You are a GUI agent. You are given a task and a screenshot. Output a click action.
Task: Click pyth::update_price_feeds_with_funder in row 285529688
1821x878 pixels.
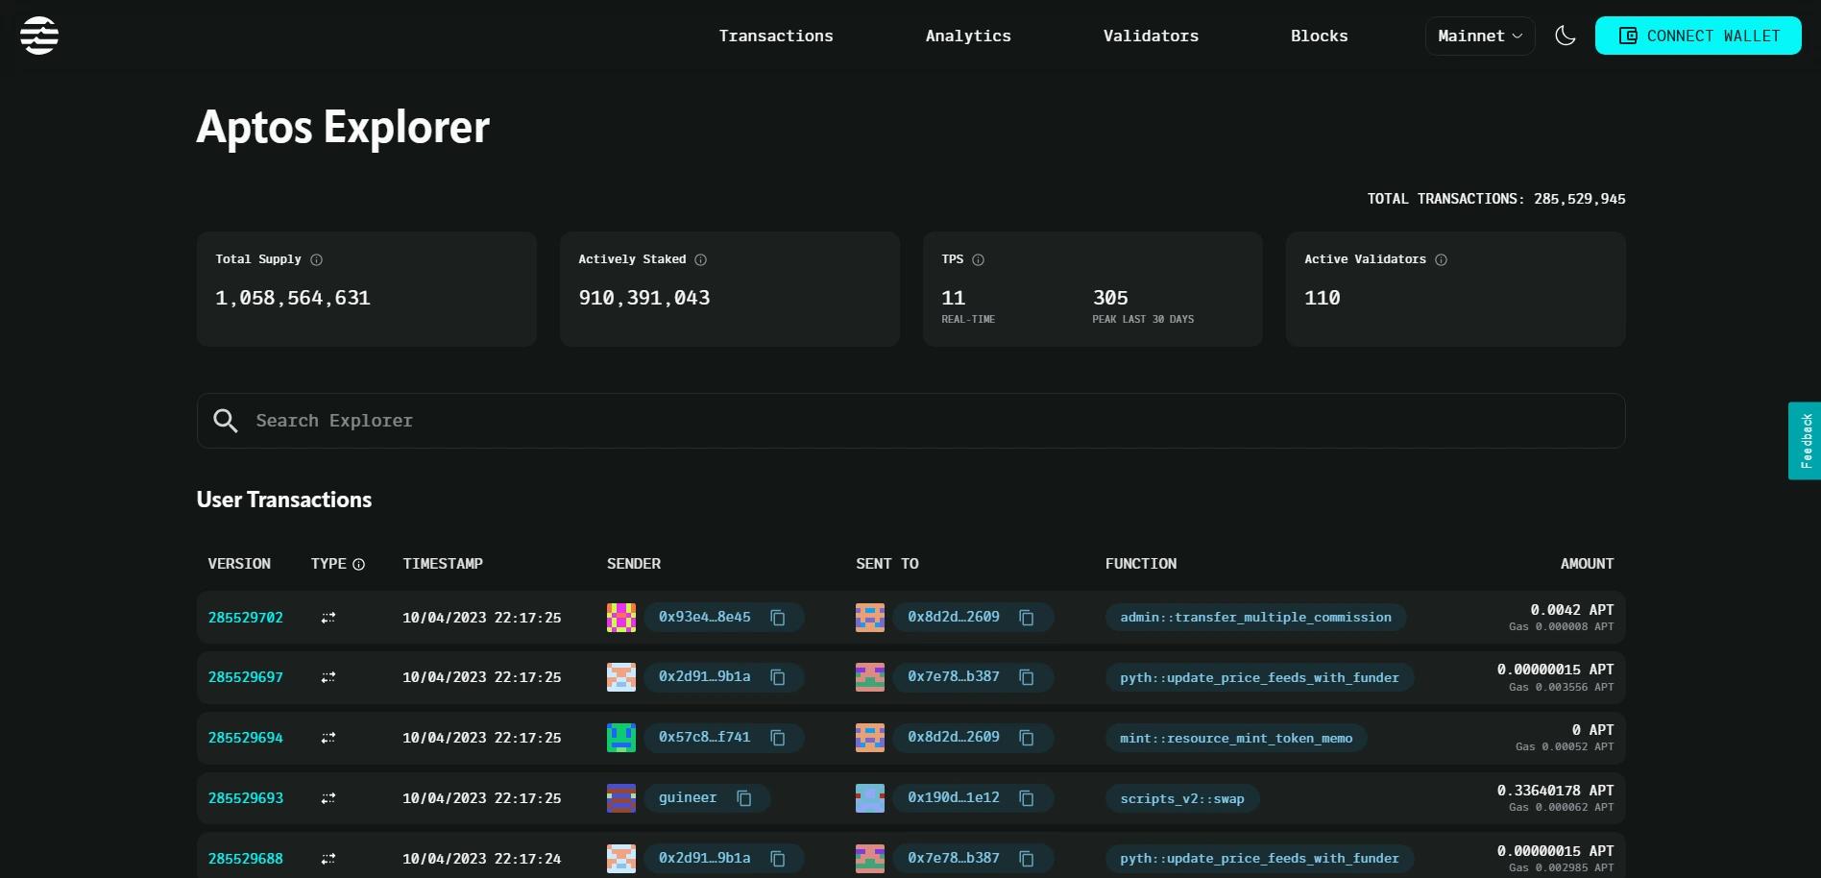tap(1259, 859)
